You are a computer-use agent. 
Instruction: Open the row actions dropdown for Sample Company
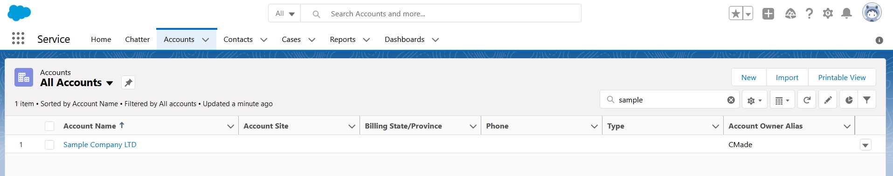tap(865, 145)
